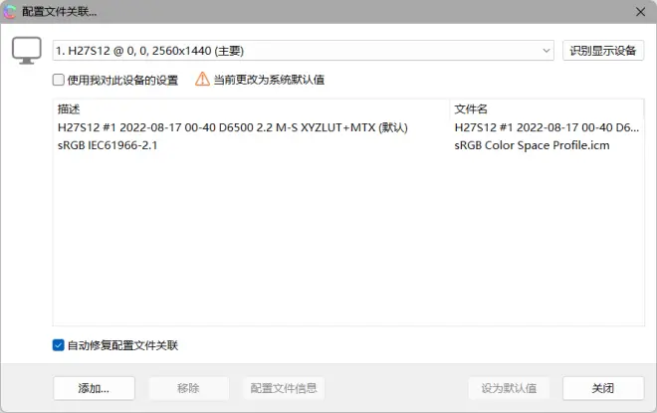Click the monitor display icon
Image resolution: width=657 pixels, height=413 pixels.
[x=27, y=51]
